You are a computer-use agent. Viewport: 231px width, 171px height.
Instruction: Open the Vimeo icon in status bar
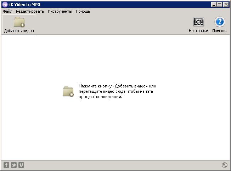21,165
